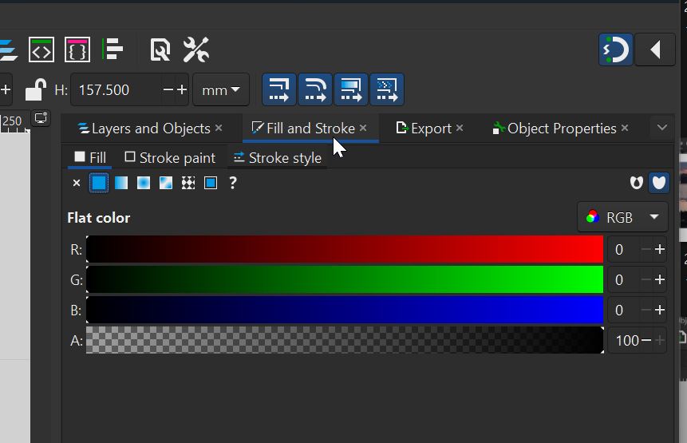Select evenodd fill rule icon
Image resolution: width=687 pixels, height=443 pixels.
(636, 183)
